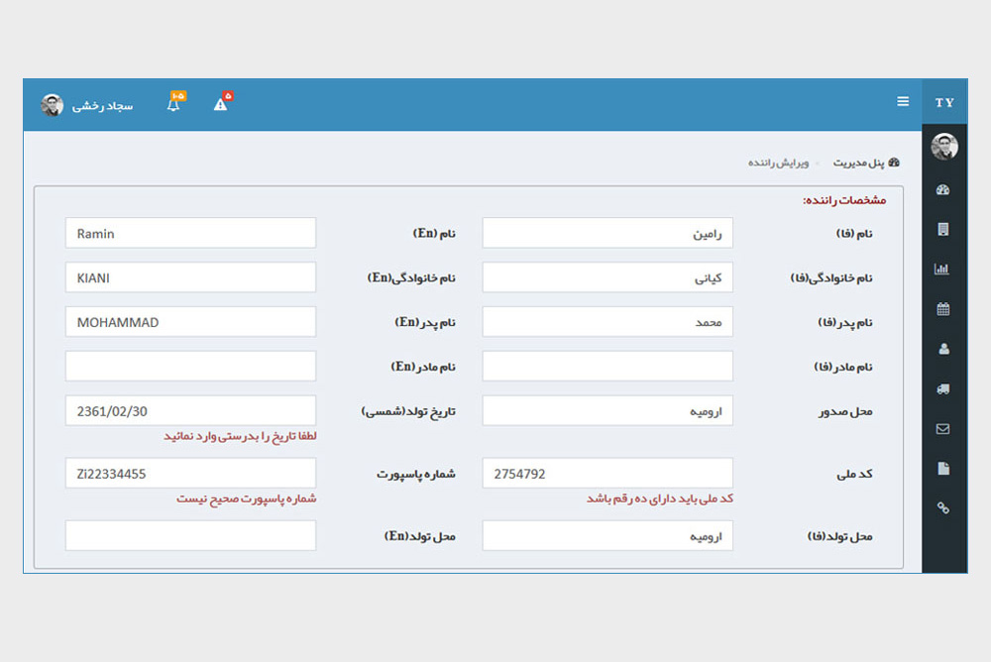This screenshot has height=662, width=991.
Task: Click the مشخصات راننده section heading
Action: coord(844,200)
